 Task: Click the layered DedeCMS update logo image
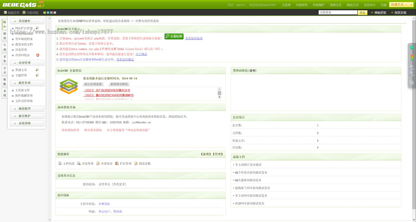pyautogui.click(x=69, y=86)
